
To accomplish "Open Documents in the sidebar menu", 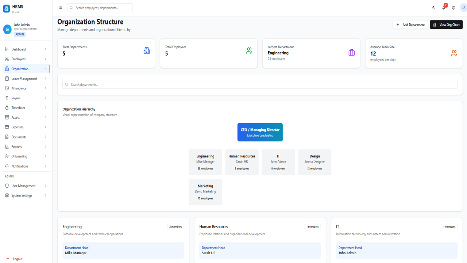I will click(26, 137).
